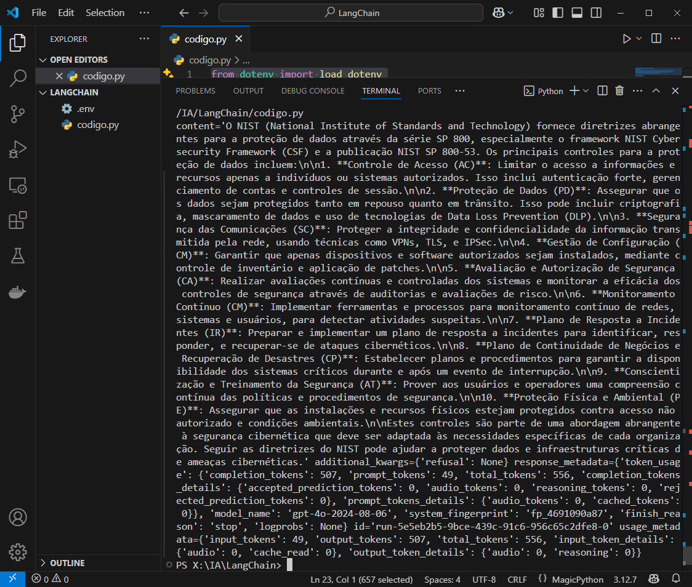Open the Explorer view in activity bar
This screenshot has height=587, width=692.
pos(18,43)
